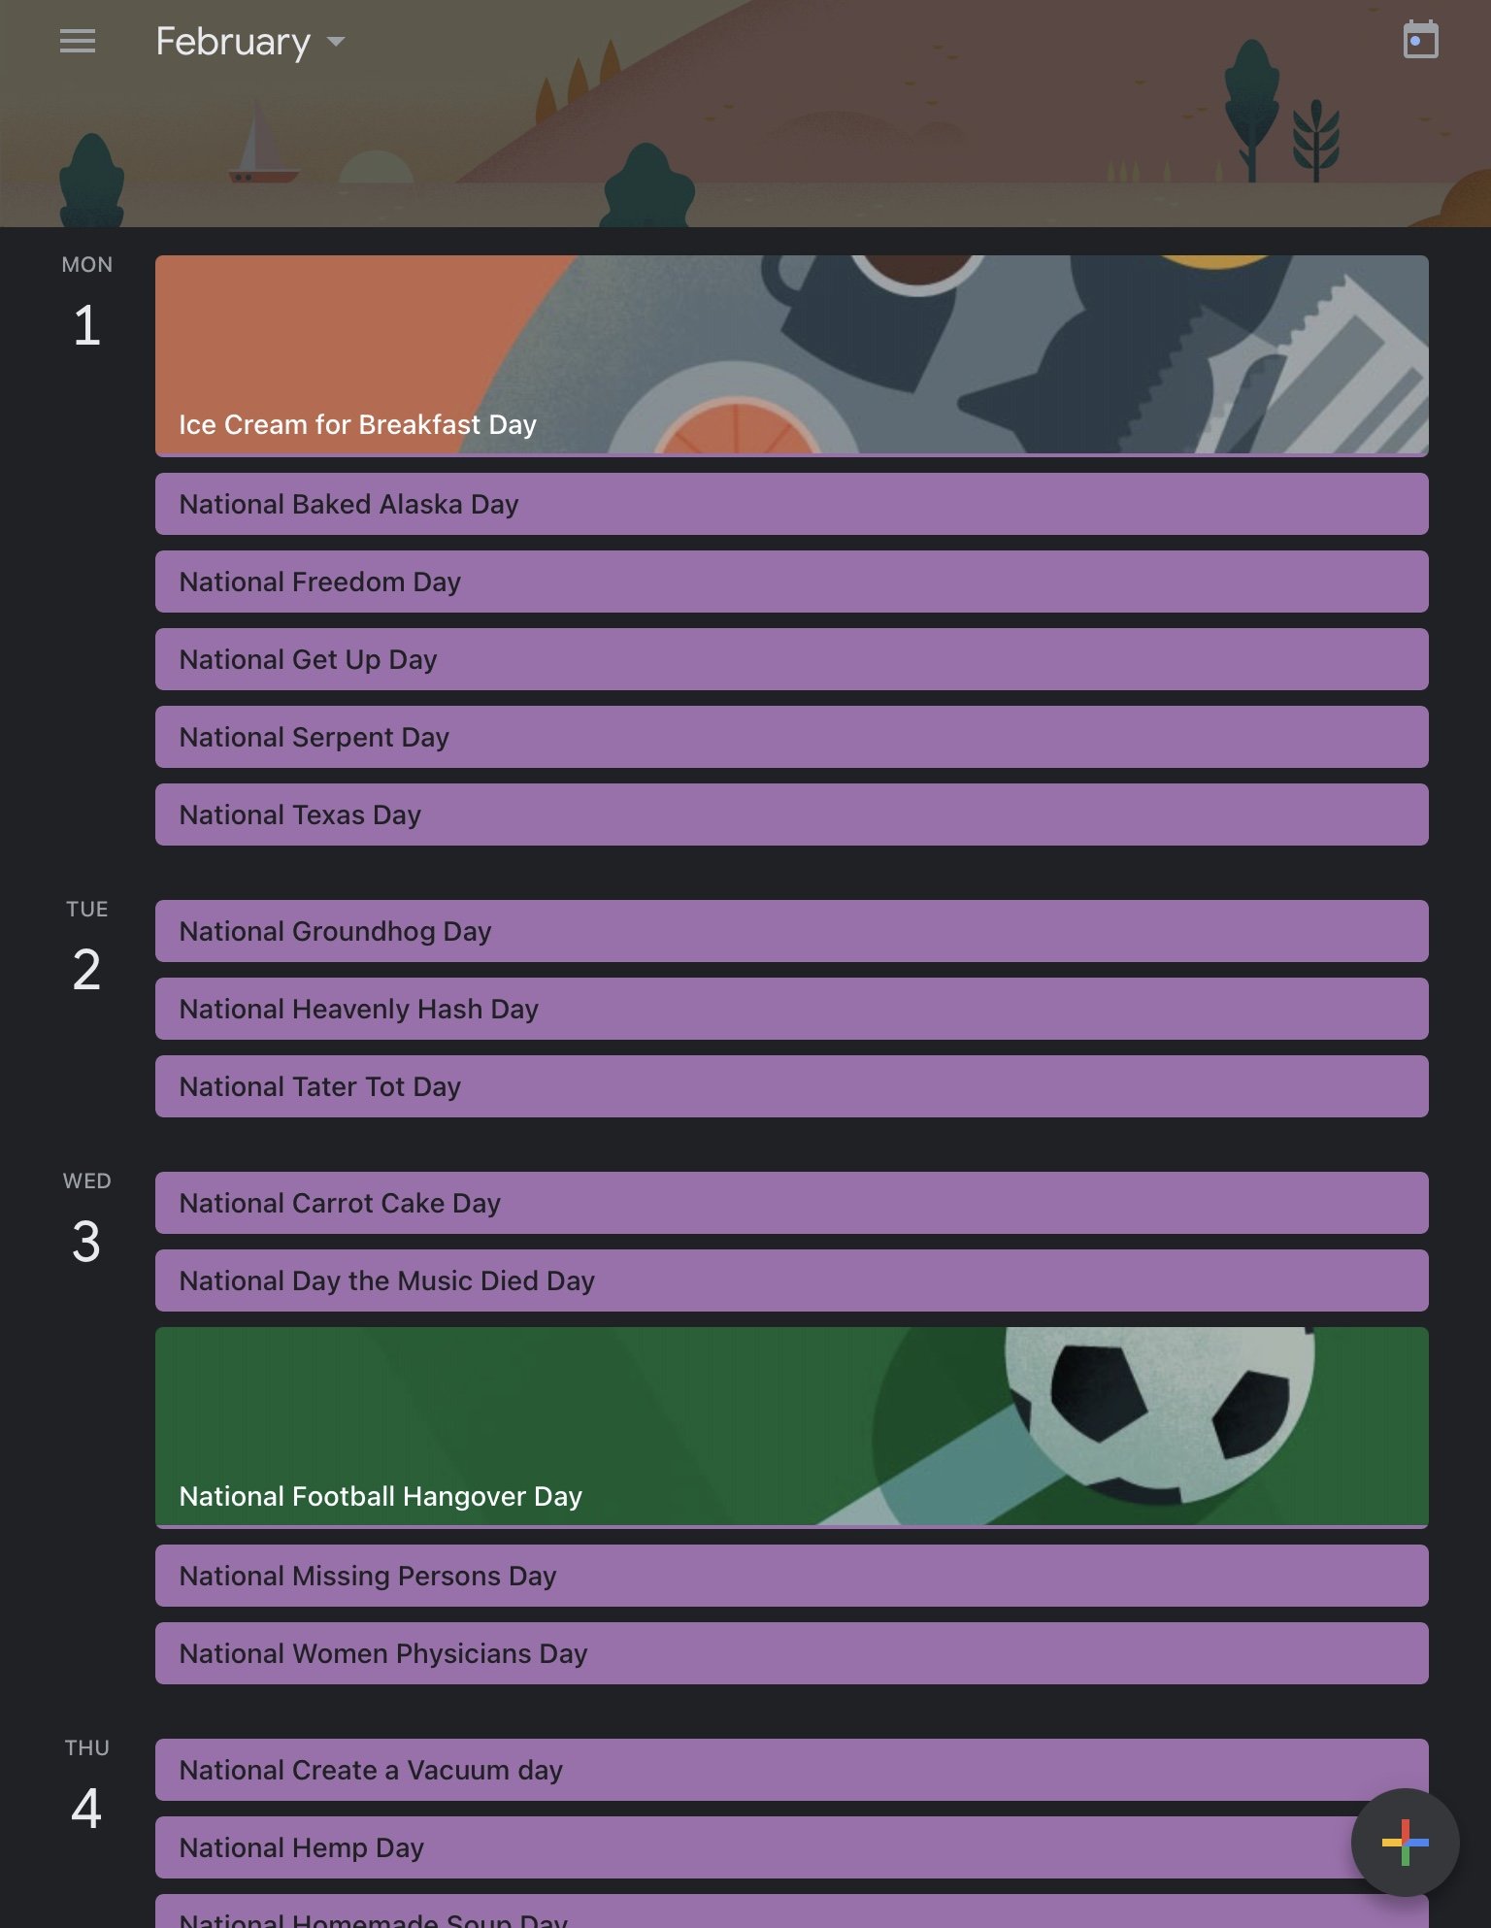The height and width of the screenshot is (1928, 1491).
Task: Open National Create a Vacuum day
Action: (791, 1770)
